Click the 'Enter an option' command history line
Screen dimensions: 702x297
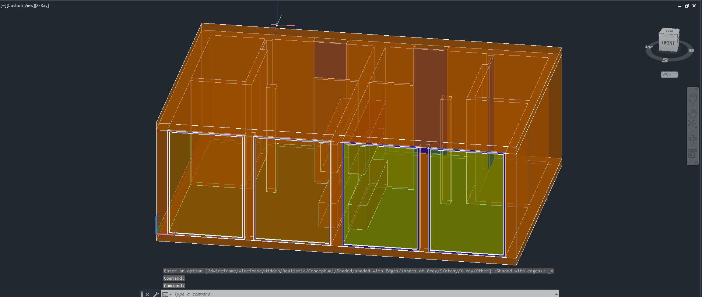coord(358,271)
